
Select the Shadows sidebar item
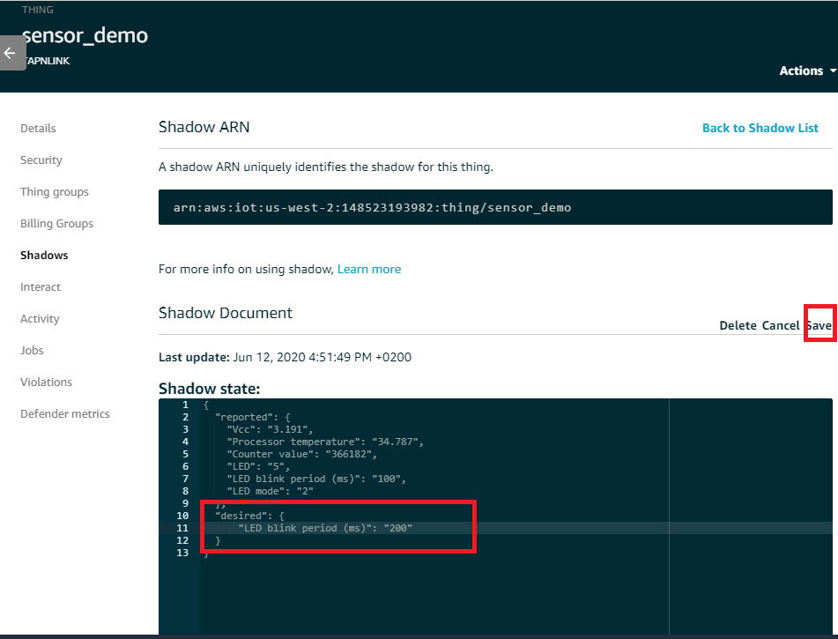(44, 255)
